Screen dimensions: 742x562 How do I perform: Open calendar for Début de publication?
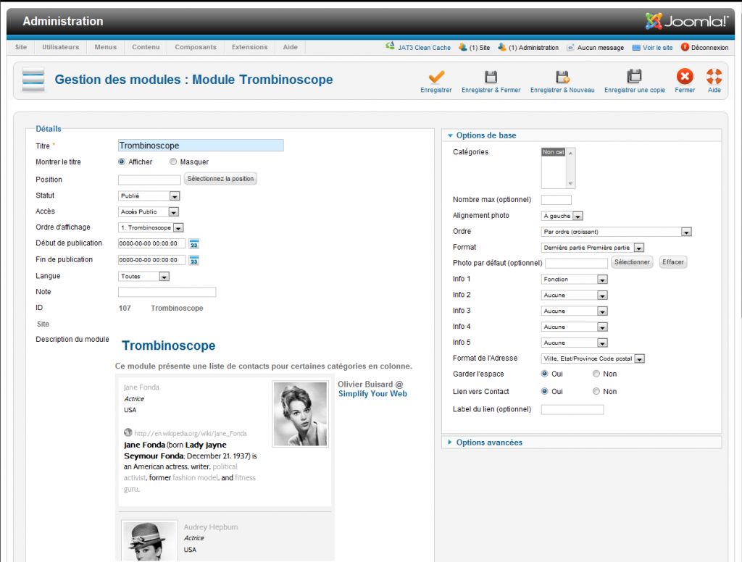tap(194, 244)
